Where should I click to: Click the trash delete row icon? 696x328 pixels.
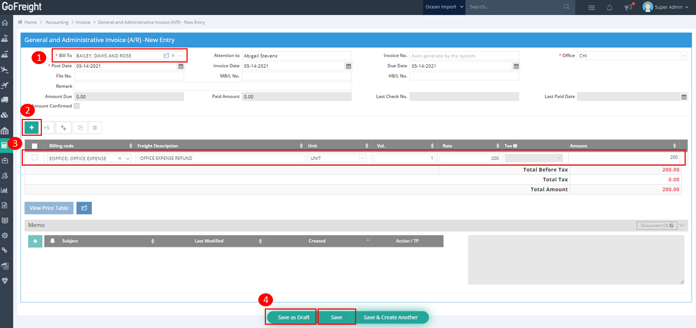pyautogui.click(x=95, y=128)
